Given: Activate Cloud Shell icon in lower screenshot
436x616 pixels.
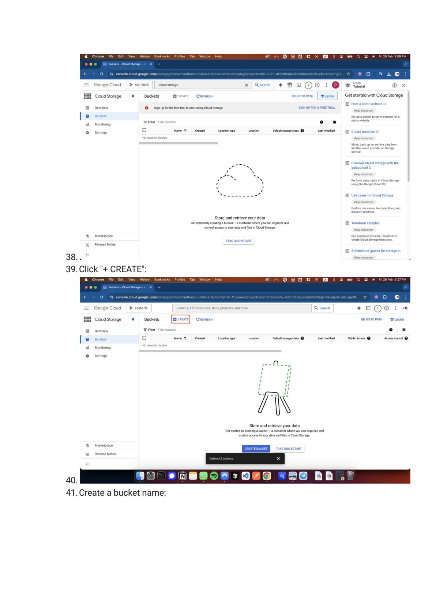Looking at the screenshot, I should (x=368, y=308).
